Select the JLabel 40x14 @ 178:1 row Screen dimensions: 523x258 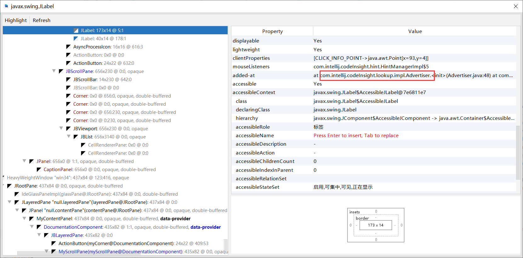coord(103,38)
